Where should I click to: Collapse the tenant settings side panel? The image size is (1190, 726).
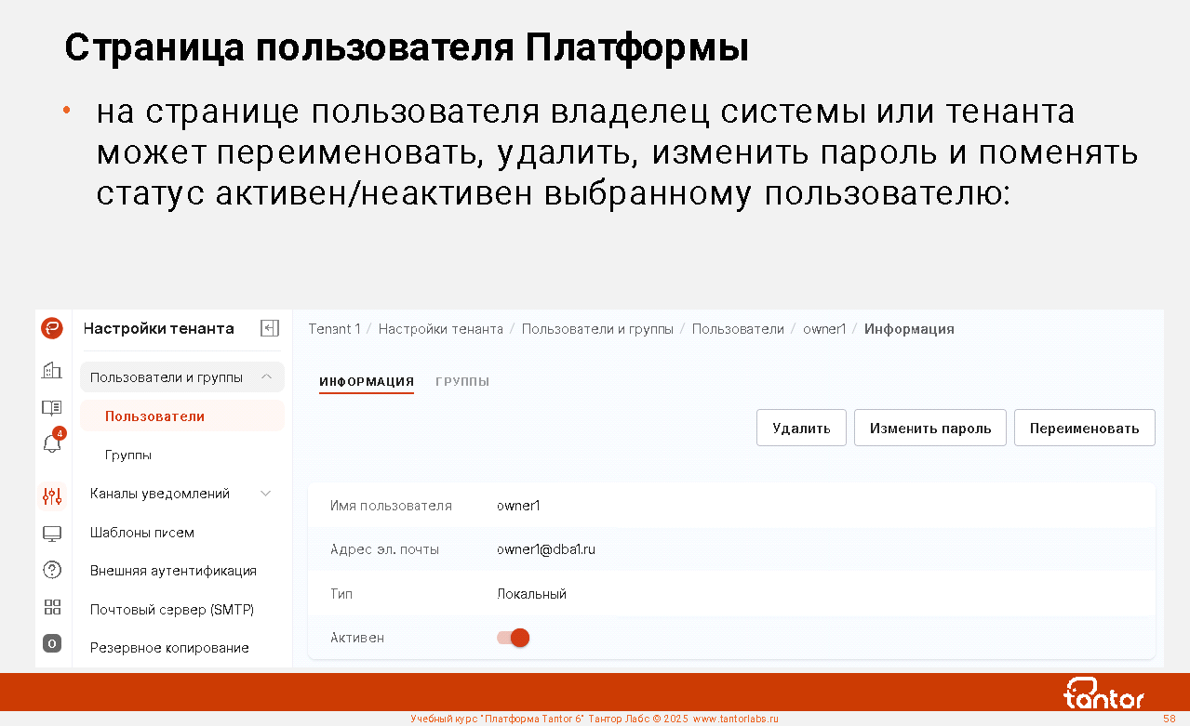[270, 328]
